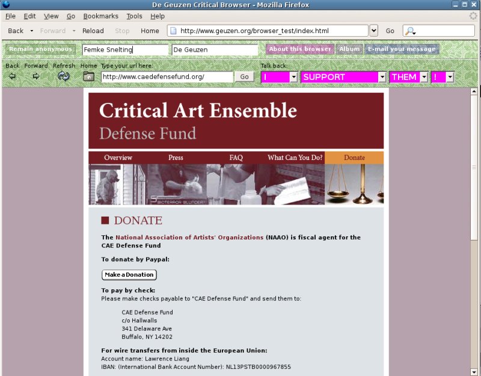The width and height of the screenshot is (481, 376).
Task: Open the Bookmarks menu
Action: pyautogui.click(x=100, y=16)
